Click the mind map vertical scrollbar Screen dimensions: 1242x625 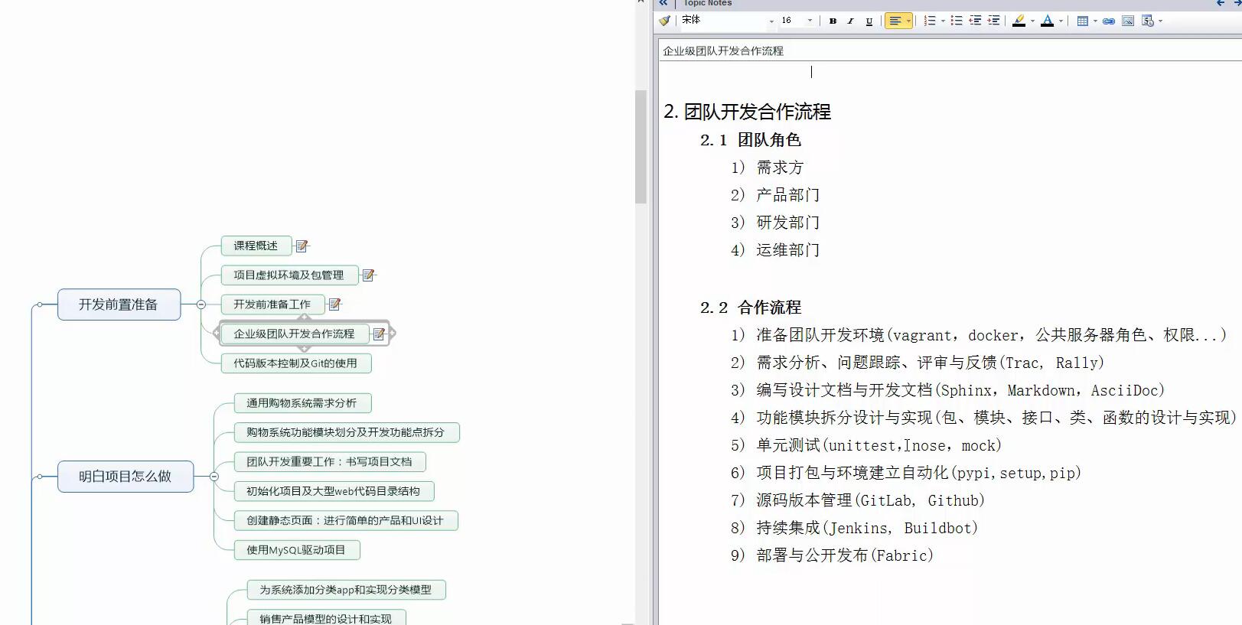point(641,147)
